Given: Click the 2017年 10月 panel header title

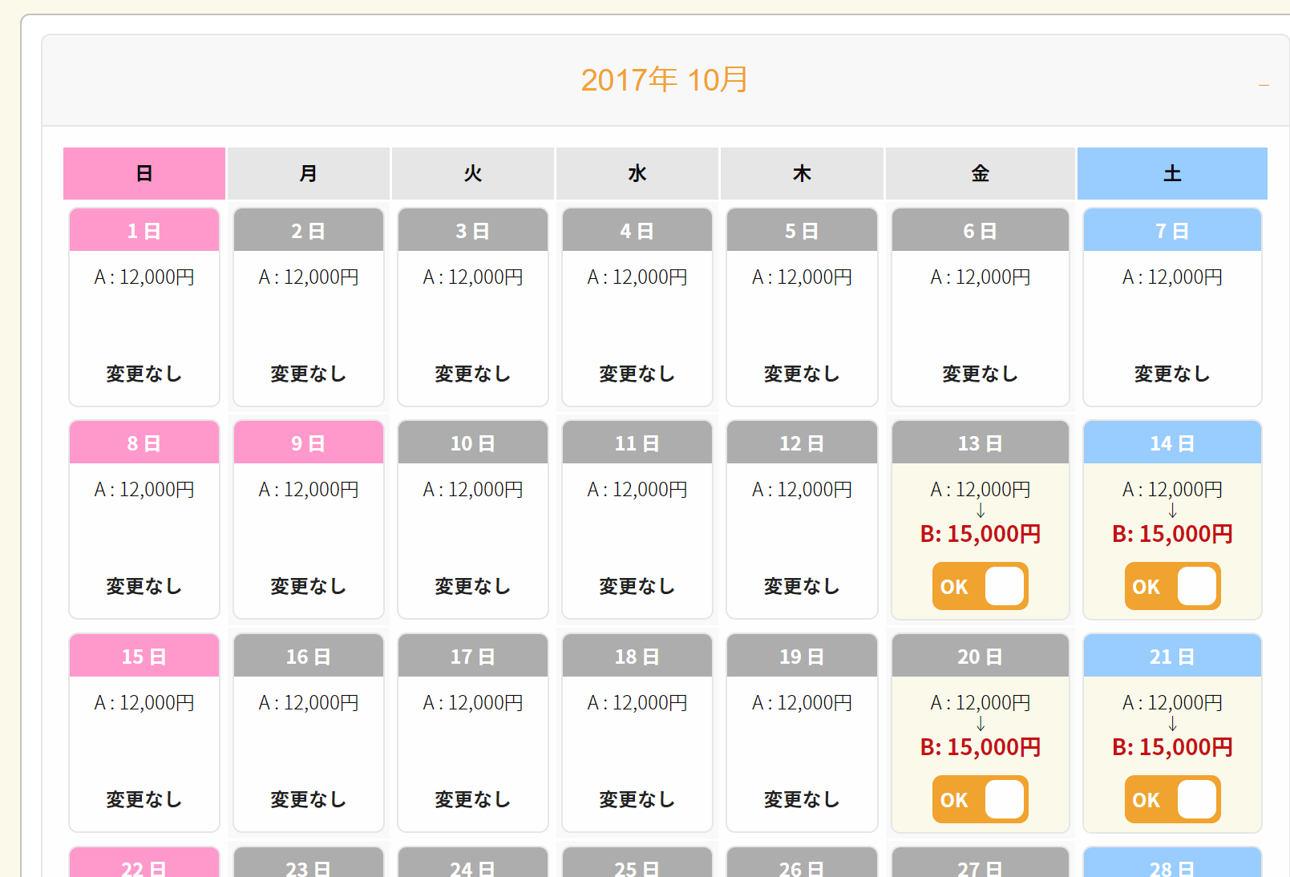Looking at the screenshot, I should click(x=664, y=80).
